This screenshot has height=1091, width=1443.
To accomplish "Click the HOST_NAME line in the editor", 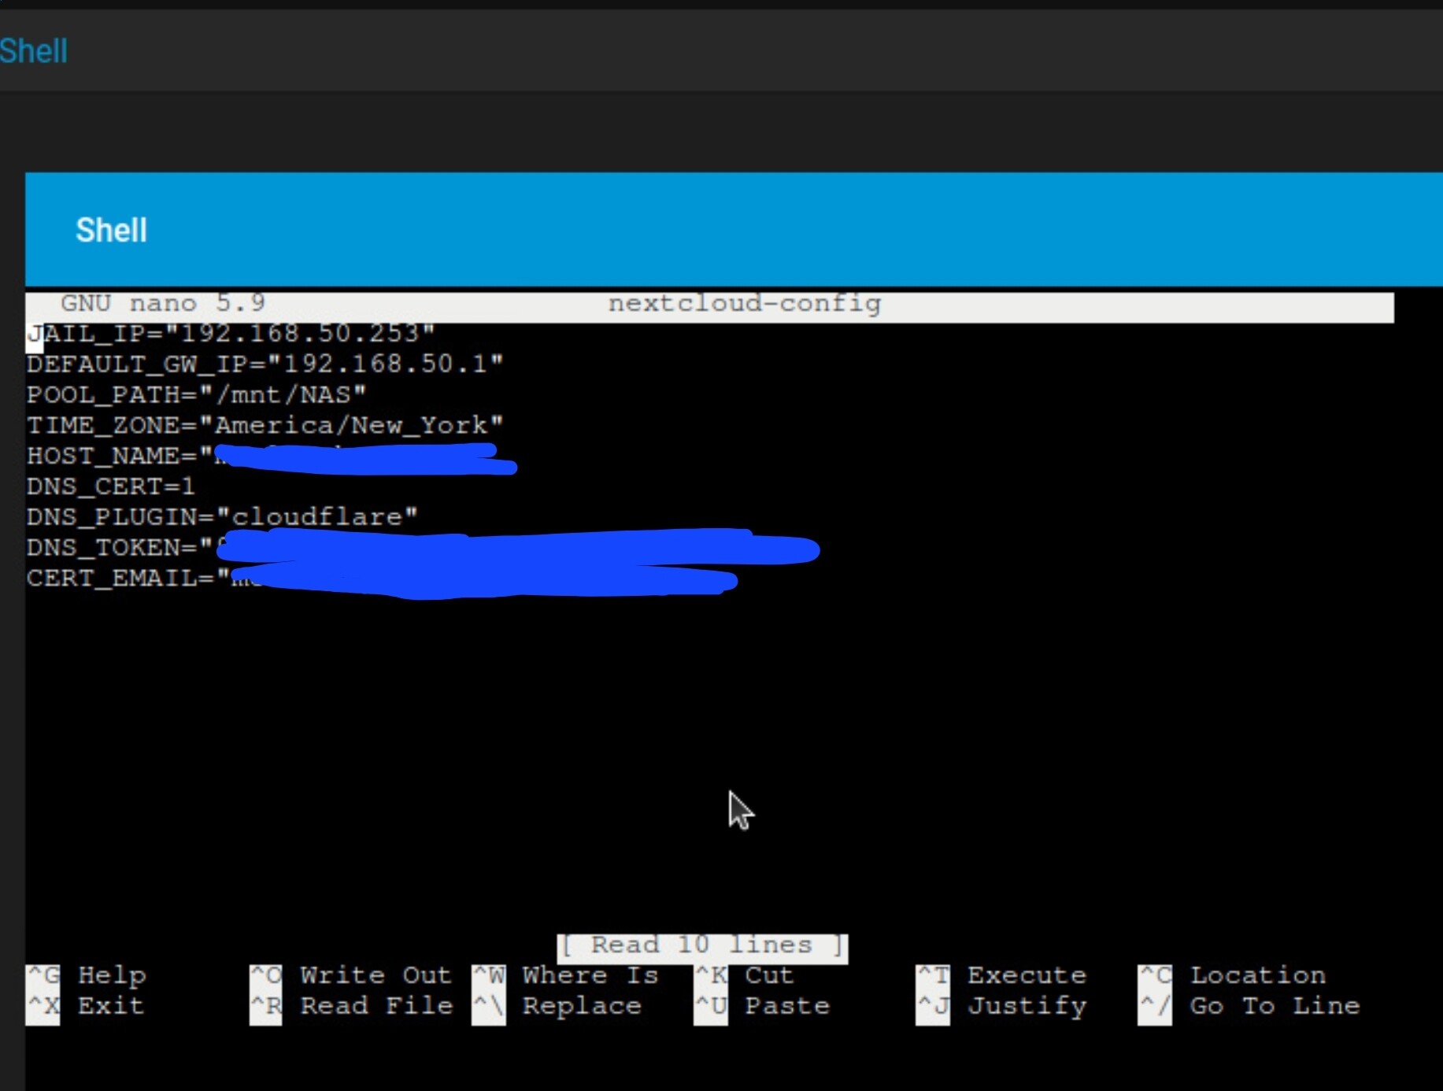I will click(118, 457).
